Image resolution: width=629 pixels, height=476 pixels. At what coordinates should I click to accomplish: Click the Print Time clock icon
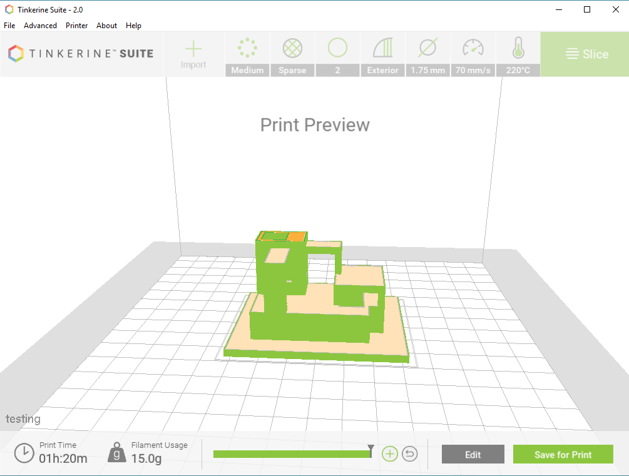tap(24, 453)
